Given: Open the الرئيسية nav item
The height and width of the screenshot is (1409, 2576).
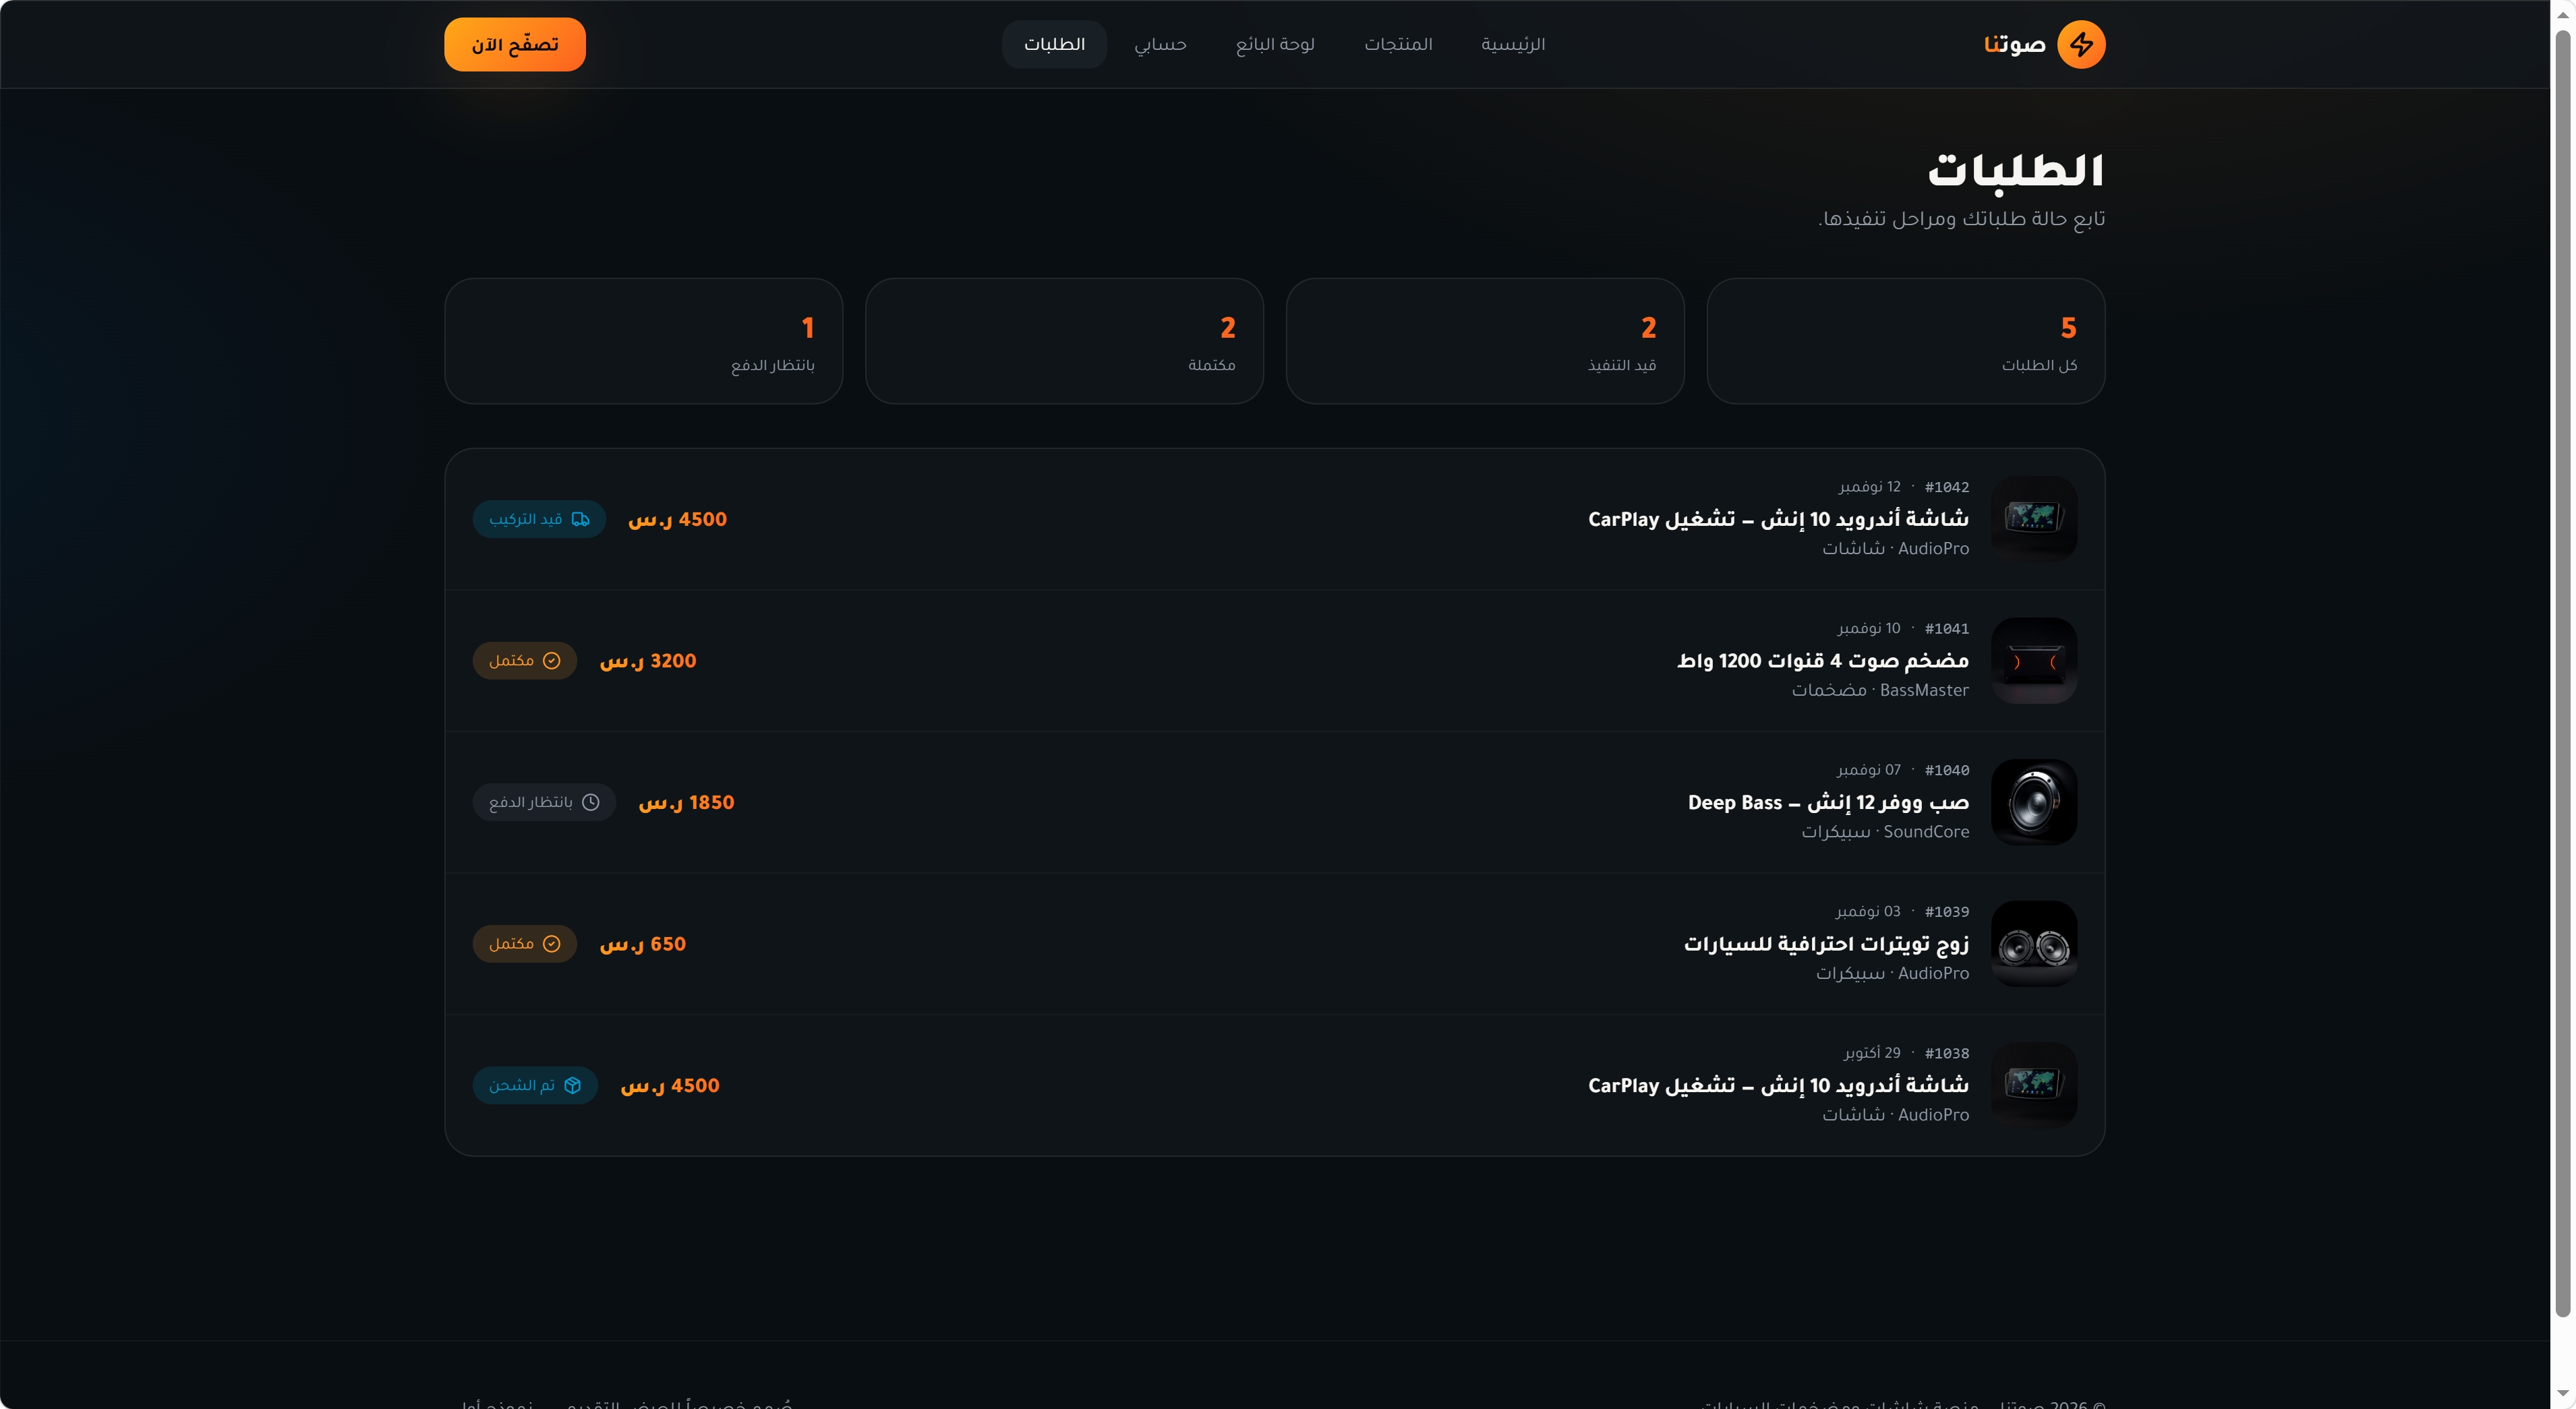Looking at the screenshot, I should (x=1513, y=44).
